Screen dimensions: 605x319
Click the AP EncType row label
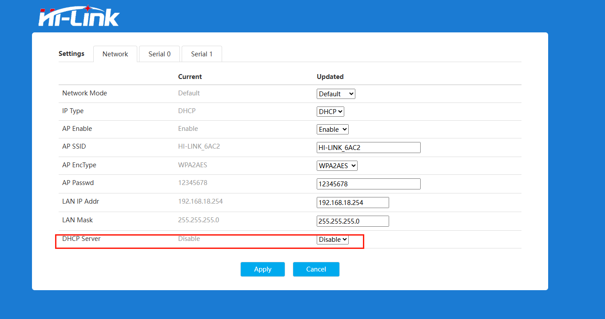click(x=79, y=165)
